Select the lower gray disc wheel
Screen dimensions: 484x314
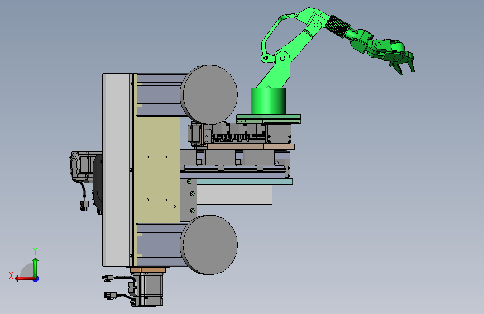click(x=209, y=245)
